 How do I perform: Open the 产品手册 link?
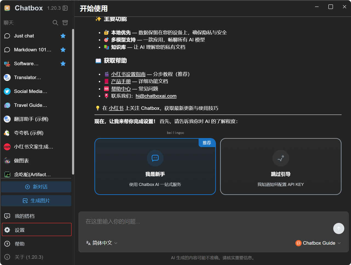coord(121,81)
